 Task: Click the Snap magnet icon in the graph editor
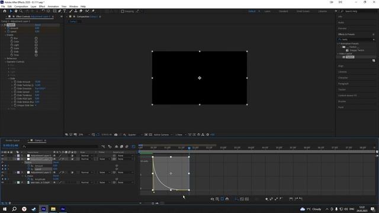[227, 199]
